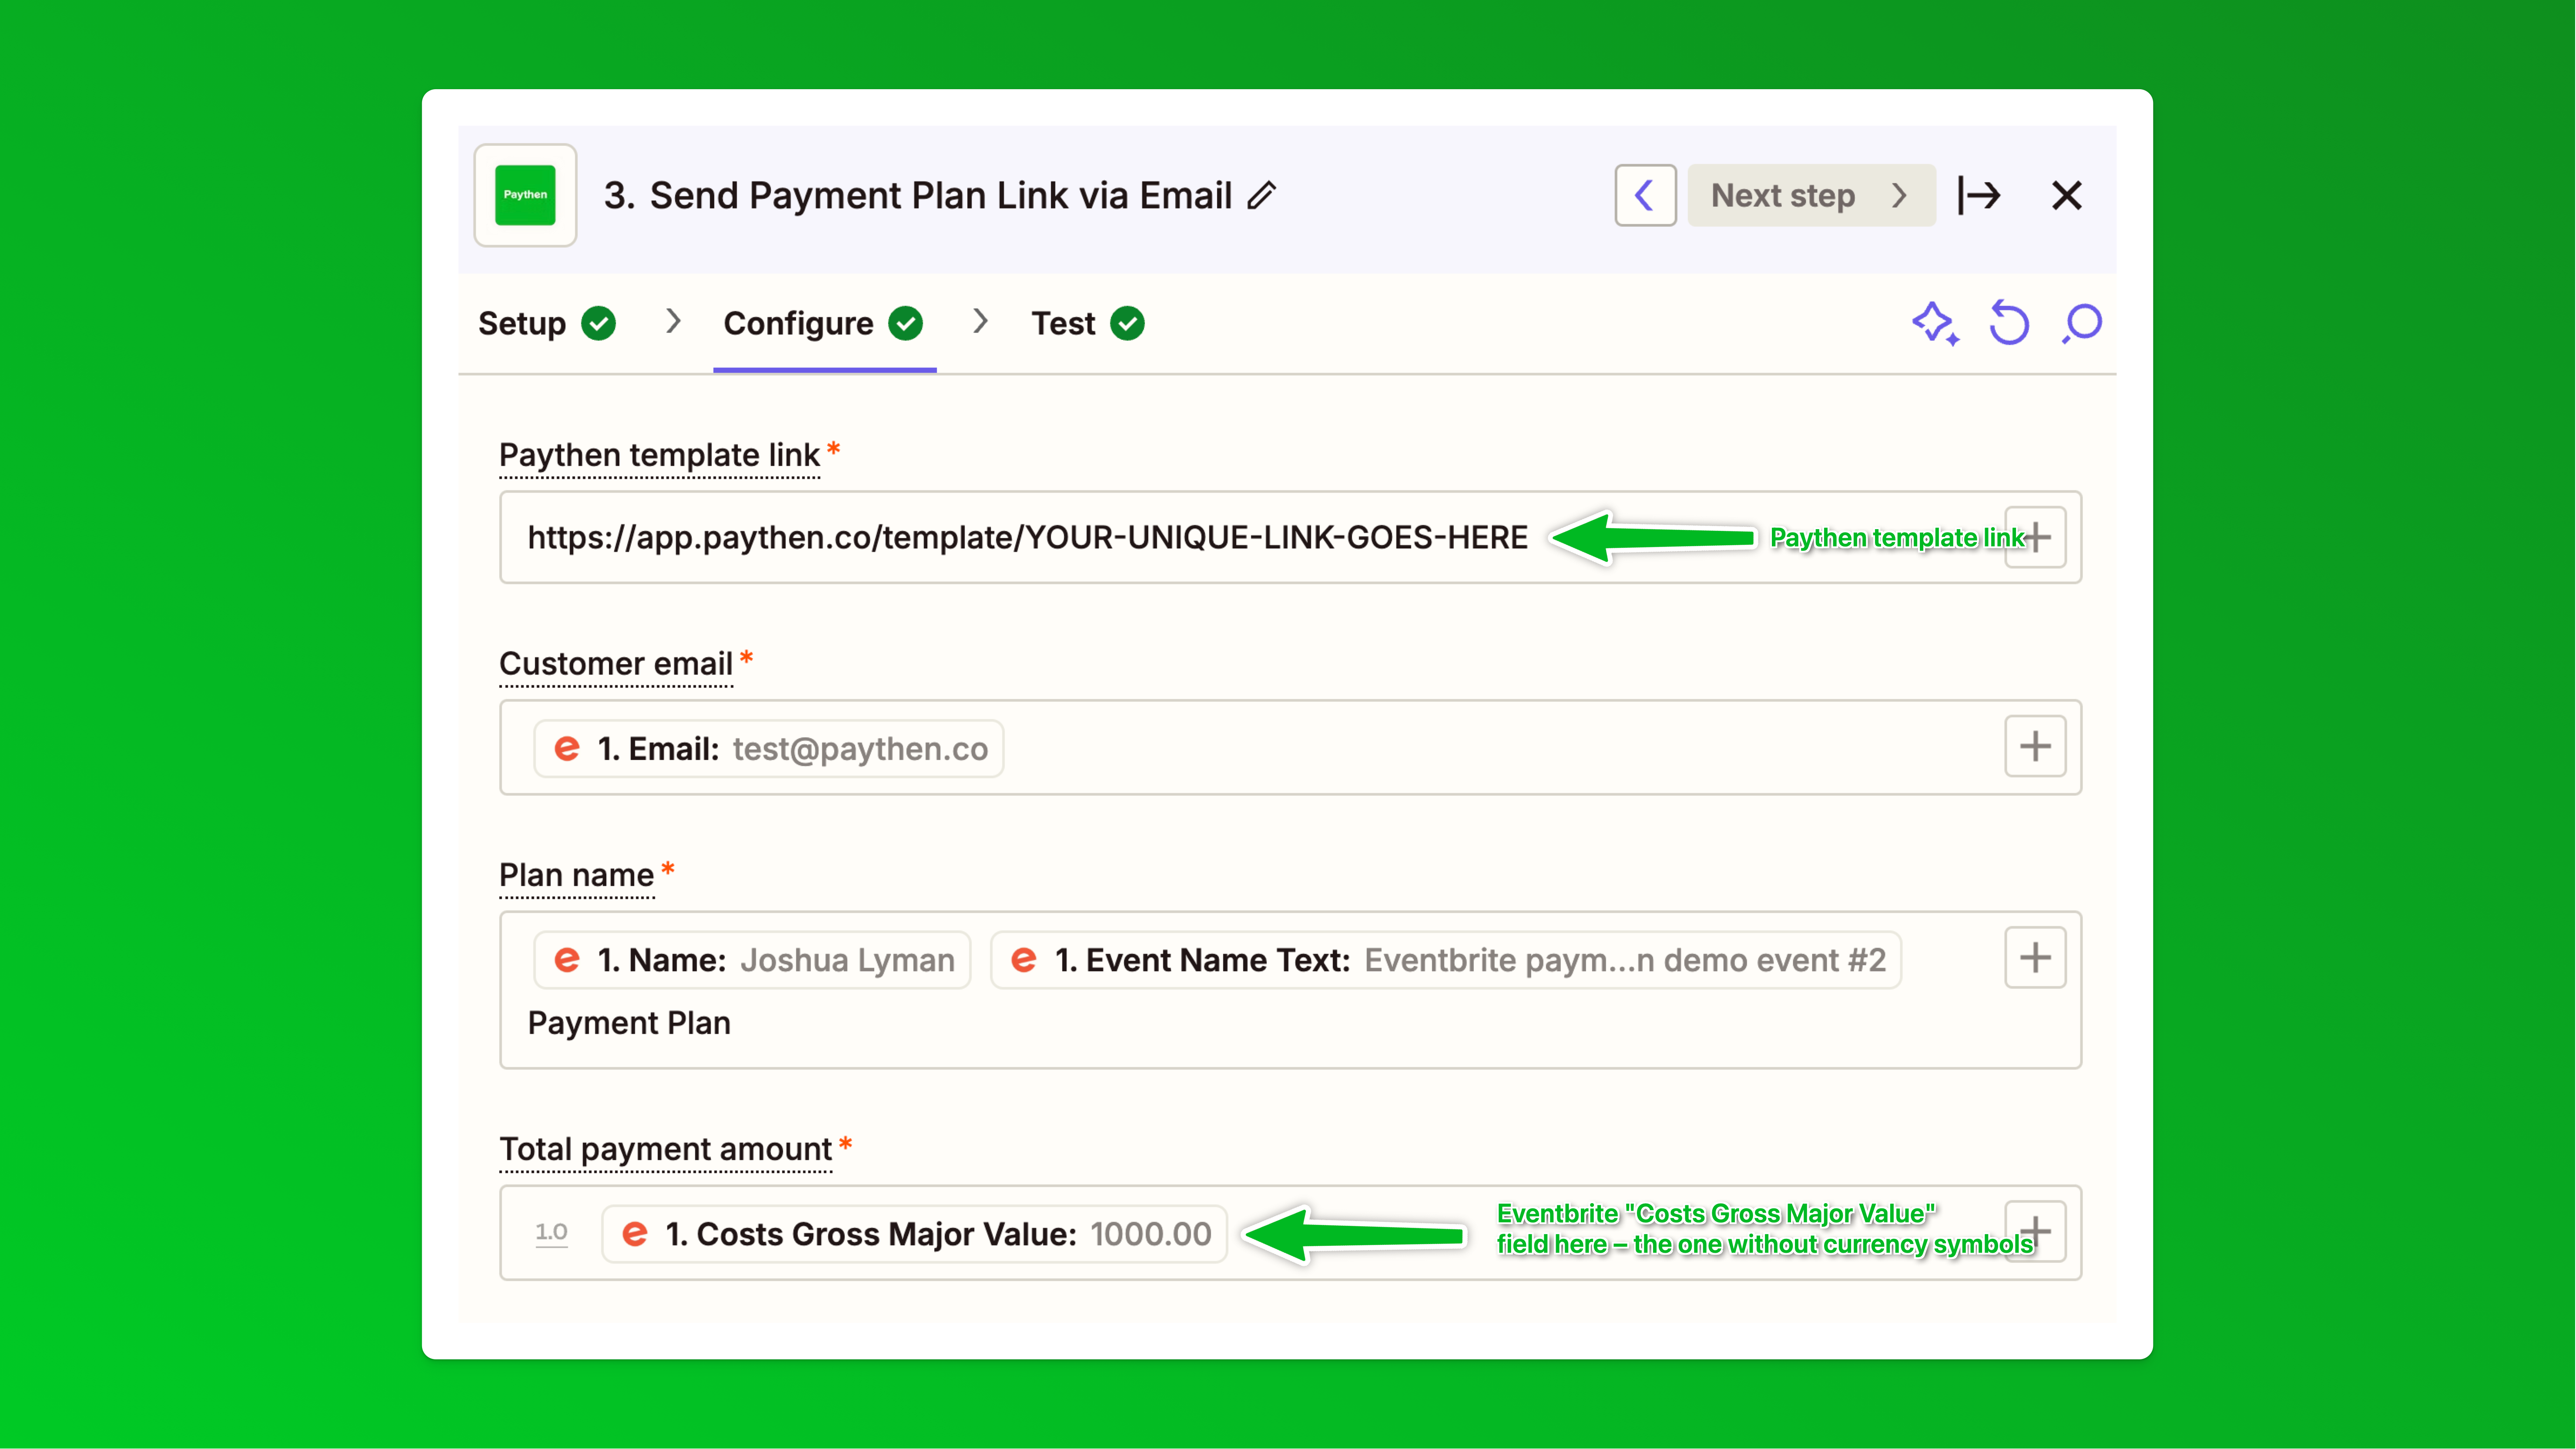Viewport: 2576px width, 1449px height.
Task: Select the Costs Gross Major Value pill
Action: coord(914,1234)
